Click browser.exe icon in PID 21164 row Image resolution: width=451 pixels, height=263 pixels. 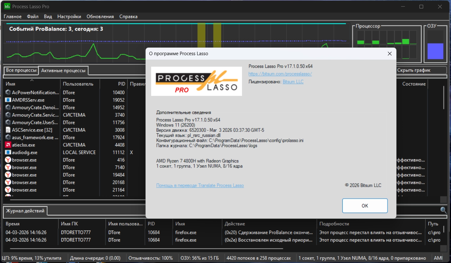8,190
